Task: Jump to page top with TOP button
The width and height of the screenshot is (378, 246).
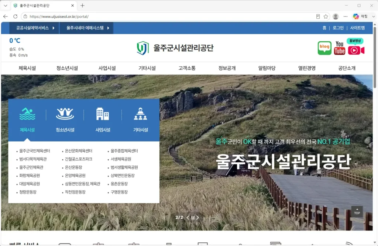Action: pyautogui.click(x=357, y=212)
